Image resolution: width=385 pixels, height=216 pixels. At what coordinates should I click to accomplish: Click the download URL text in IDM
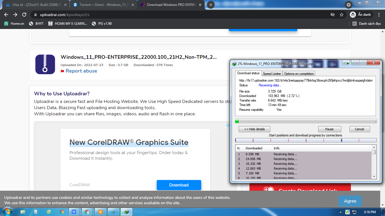tap(306, 80)
